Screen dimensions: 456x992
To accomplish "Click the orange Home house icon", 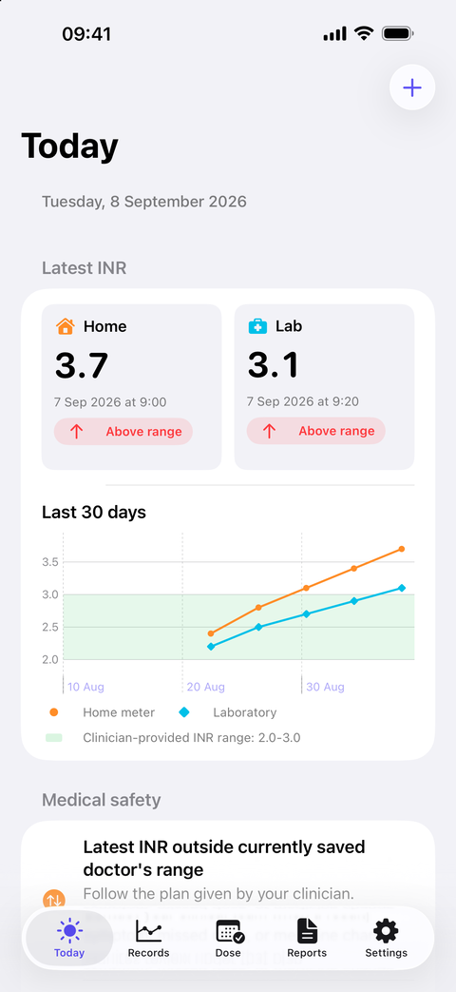I will click(65, 326).
